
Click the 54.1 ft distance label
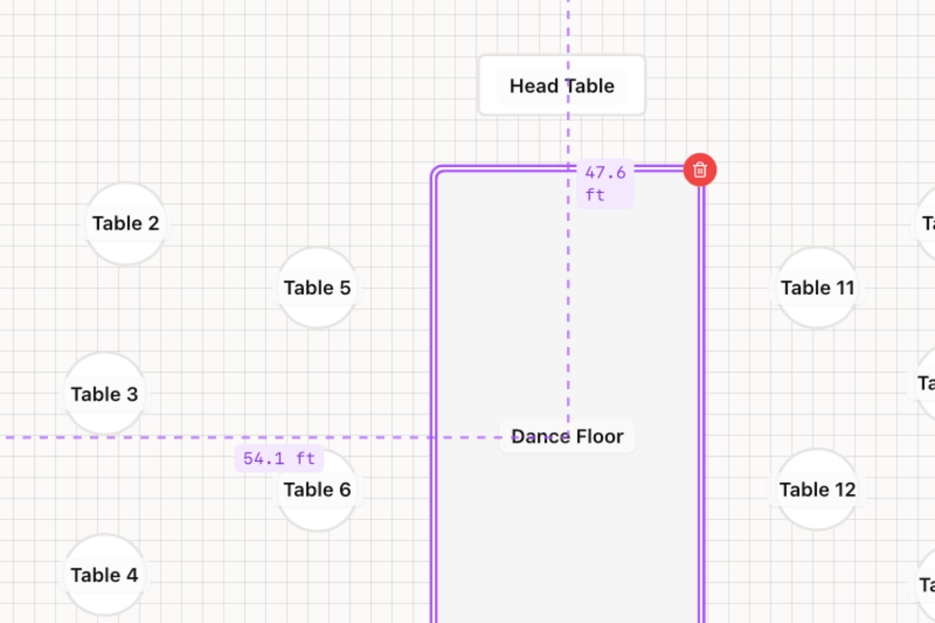[279, 459]
